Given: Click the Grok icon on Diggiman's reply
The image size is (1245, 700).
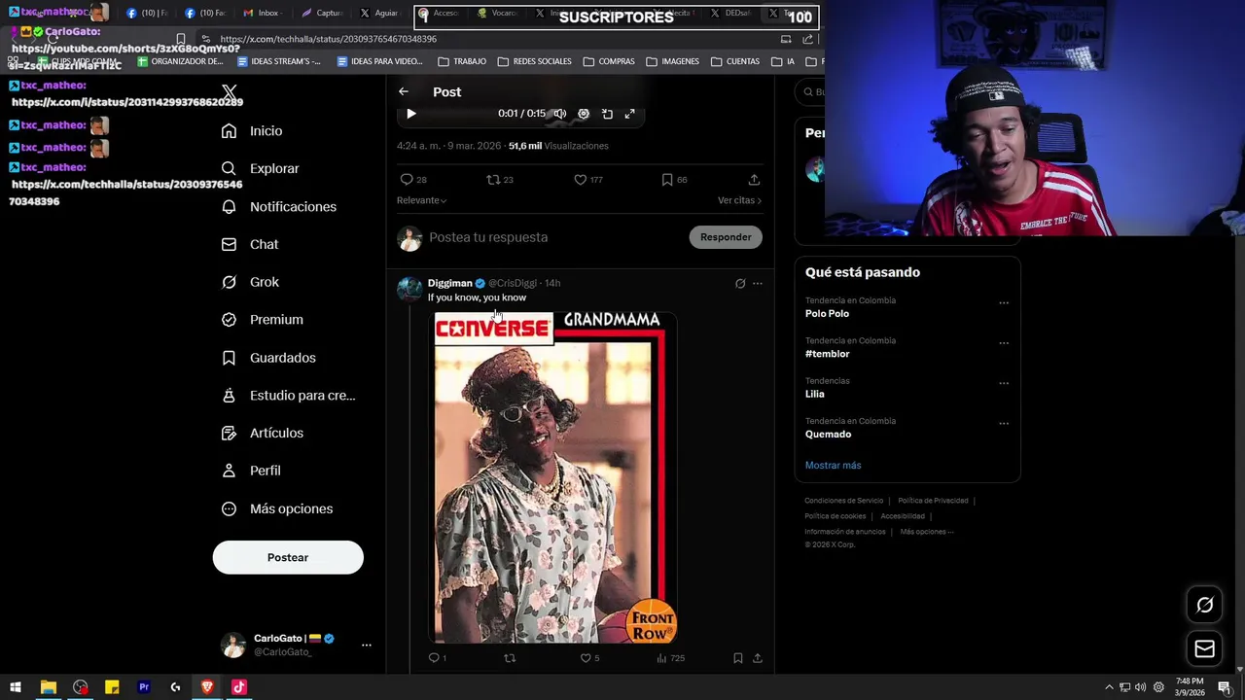Looking at the screenshot, I should pyautogui.click(x=740, y=284).
